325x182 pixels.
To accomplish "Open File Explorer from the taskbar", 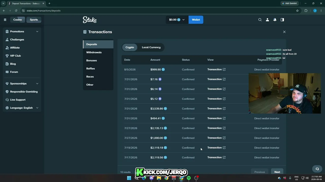I will [159, 178].
